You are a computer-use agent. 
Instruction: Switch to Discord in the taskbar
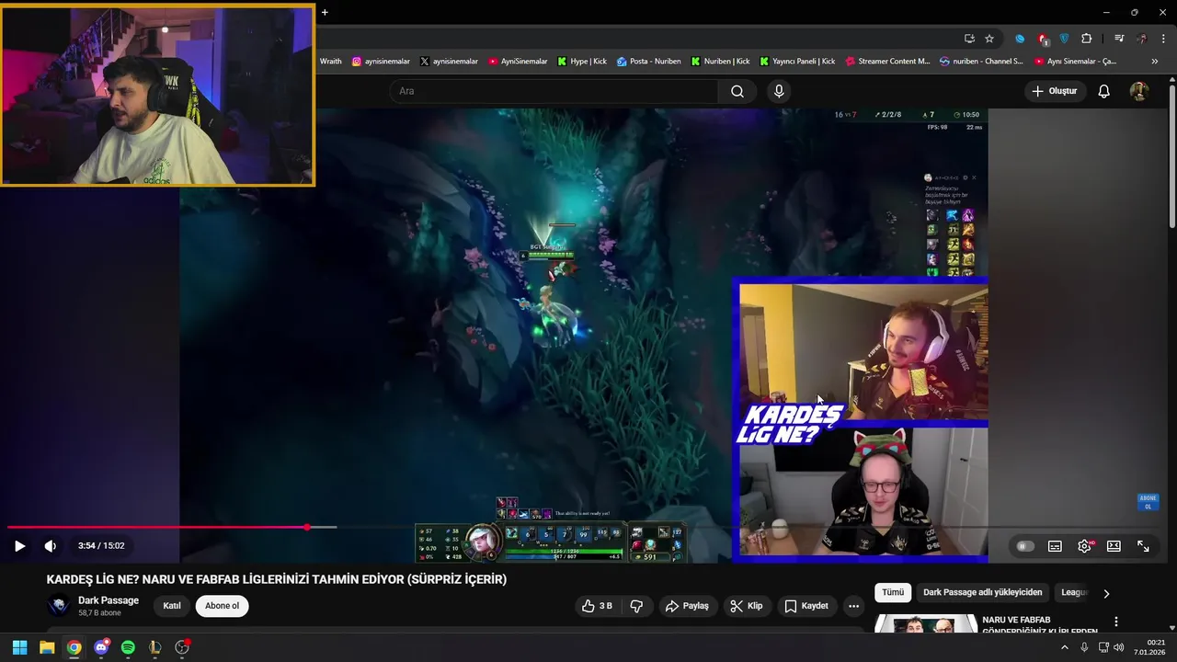(x=101, y=647)
